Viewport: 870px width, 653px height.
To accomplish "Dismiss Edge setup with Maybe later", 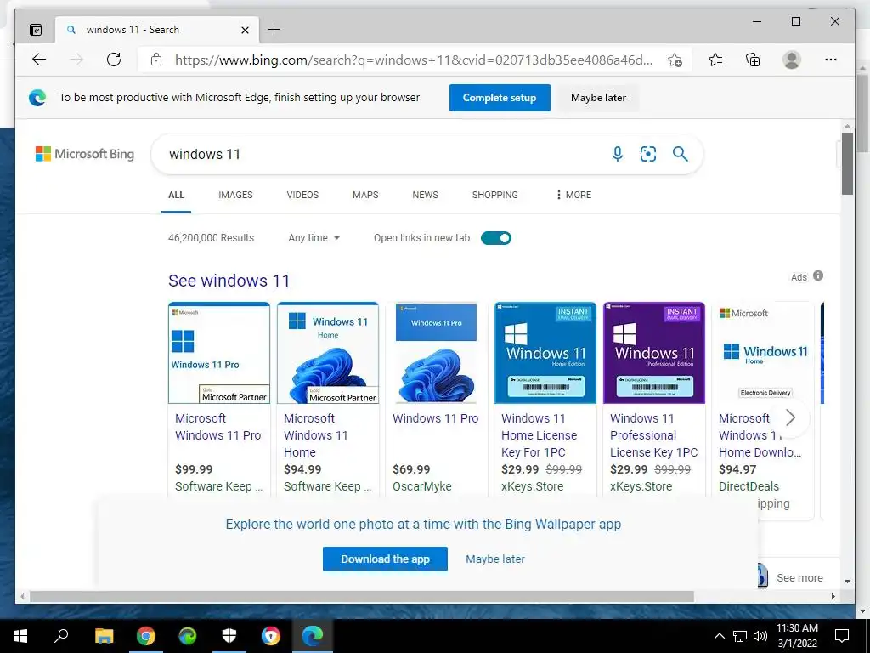I will pos(598,98).
